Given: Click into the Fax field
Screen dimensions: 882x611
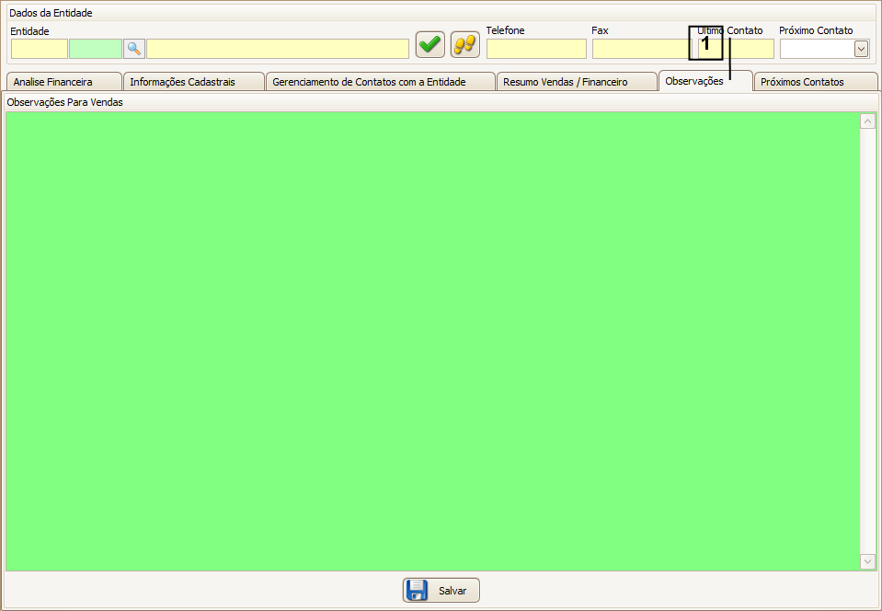Looking at the screenshot, I should pos(639,49).
